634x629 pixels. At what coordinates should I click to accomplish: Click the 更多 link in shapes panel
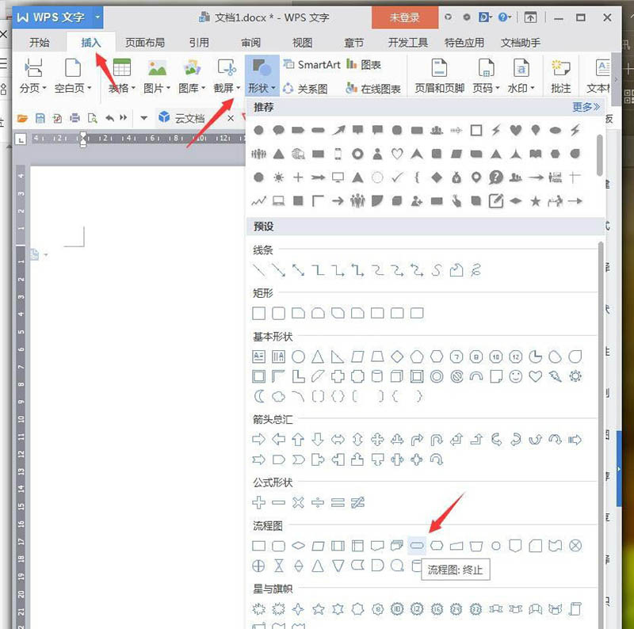586,107
